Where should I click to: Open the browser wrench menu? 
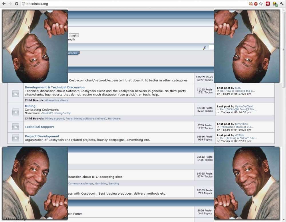[282, 4]
